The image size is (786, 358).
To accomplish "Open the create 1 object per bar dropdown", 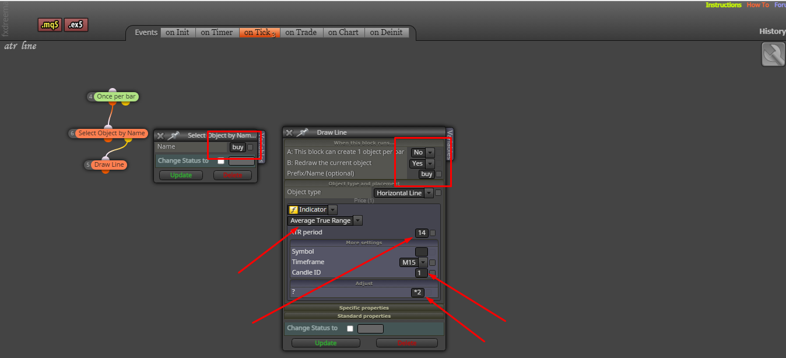I will coord(423,152).
